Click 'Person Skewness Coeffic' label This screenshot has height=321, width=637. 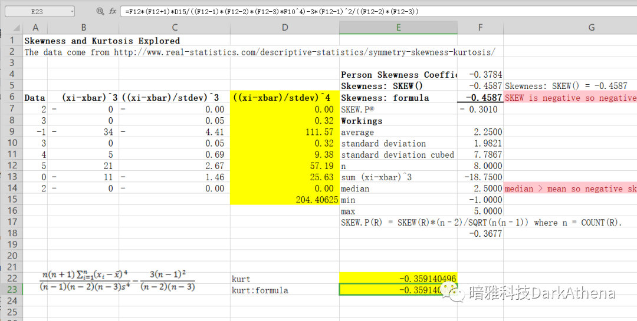[399, 75]
